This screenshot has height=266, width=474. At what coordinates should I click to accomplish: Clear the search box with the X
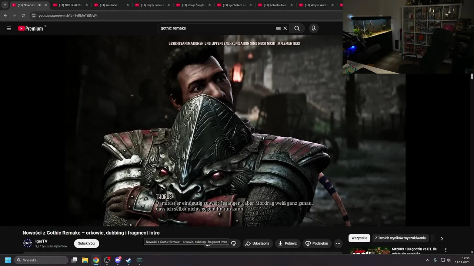point(285,28)
